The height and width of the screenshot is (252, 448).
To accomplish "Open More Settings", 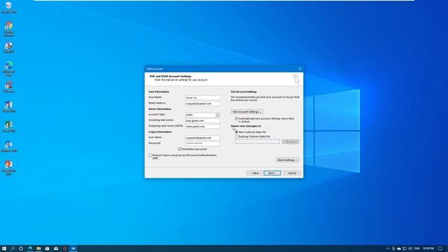I will point(287,160).
